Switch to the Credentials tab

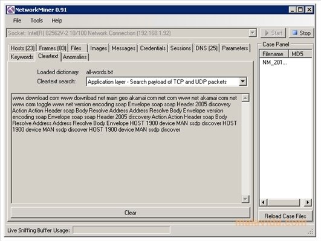click(x=153, y=48)
